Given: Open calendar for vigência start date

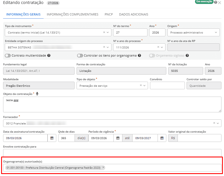Looking at the screenshot, I should tap(118, 138).
